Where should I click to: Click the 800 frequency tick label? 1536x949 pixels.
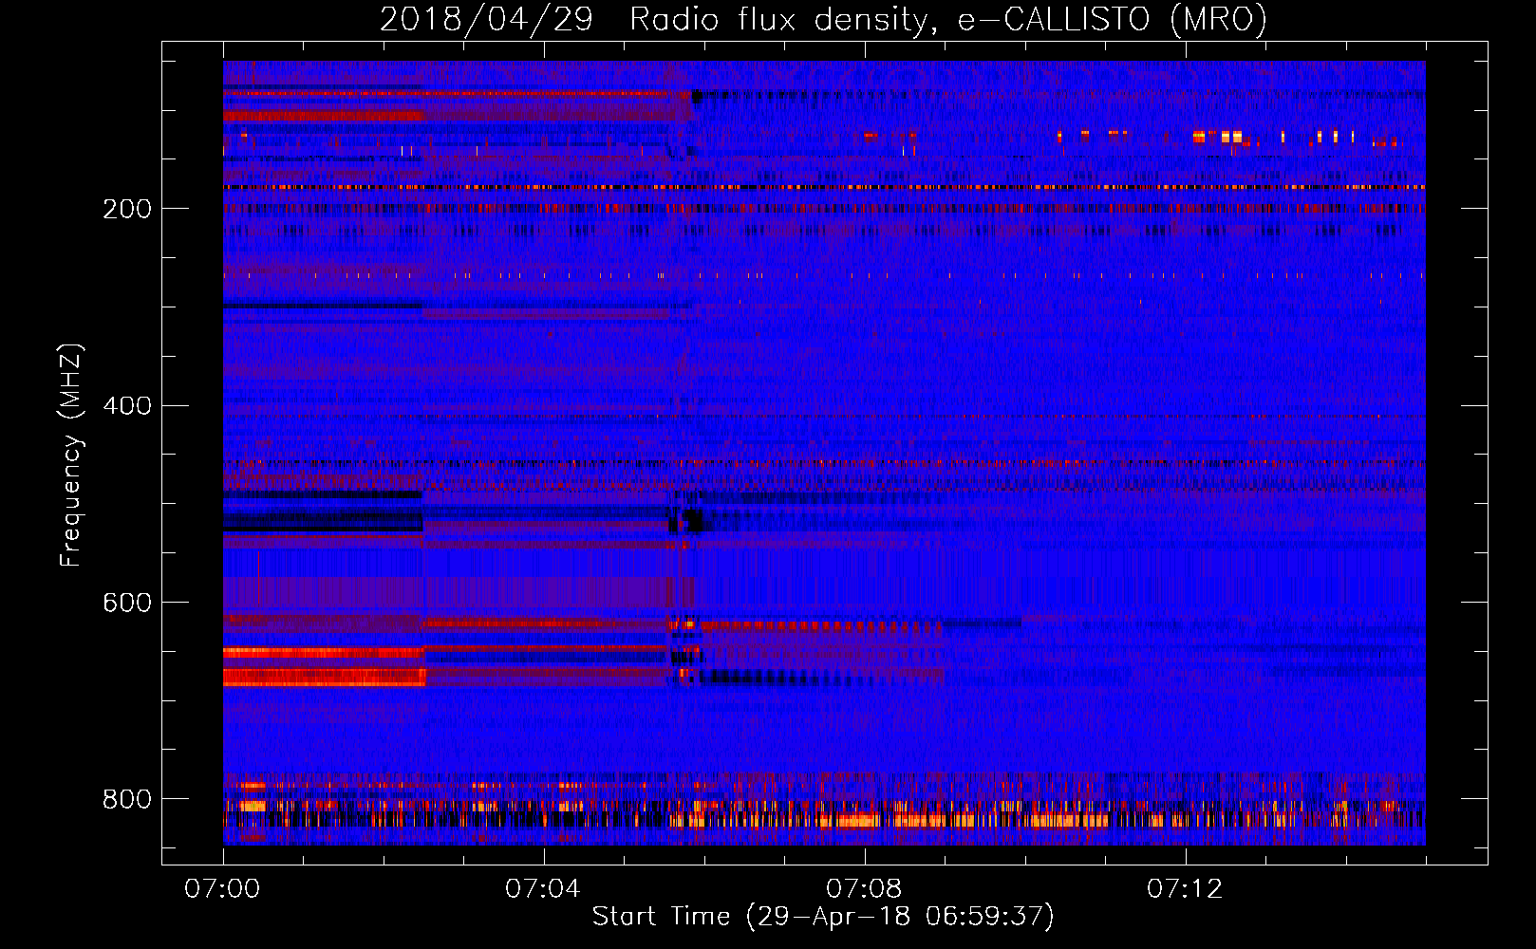[127, 799]
